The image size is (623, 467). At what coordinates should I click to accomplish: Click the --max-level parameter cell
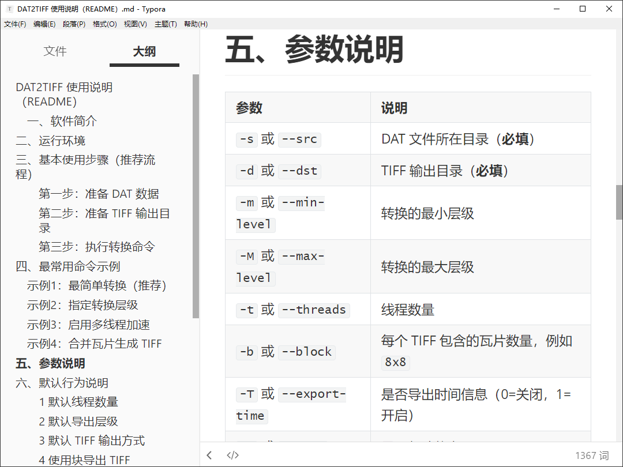coord(298,267)
